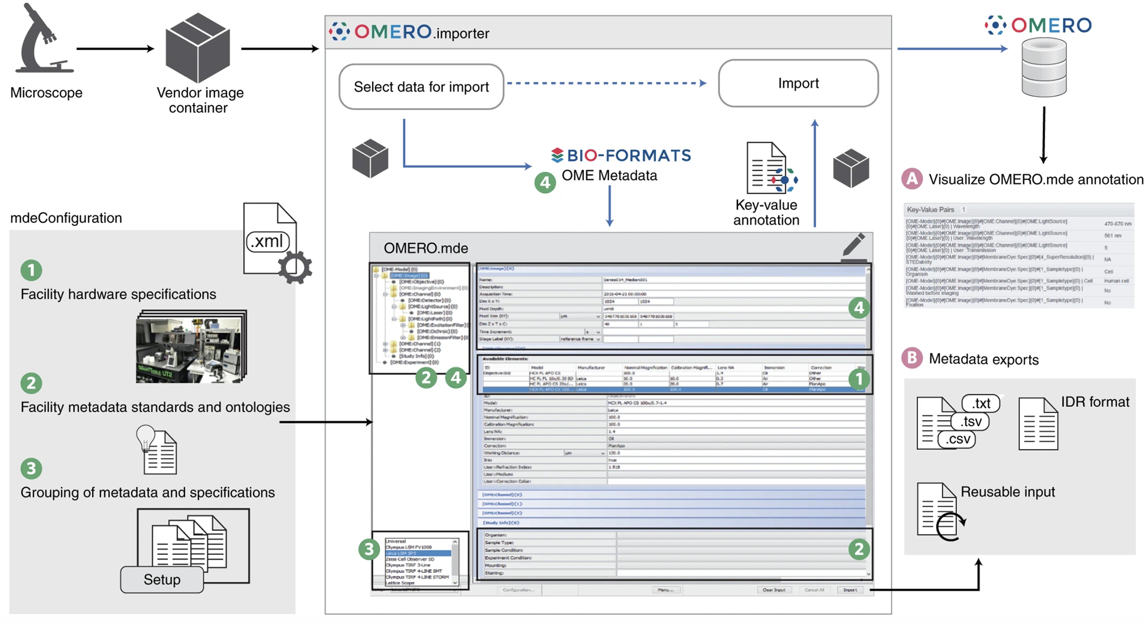Expand the OME:EmissionFilter node

click(x=403, y=338)
